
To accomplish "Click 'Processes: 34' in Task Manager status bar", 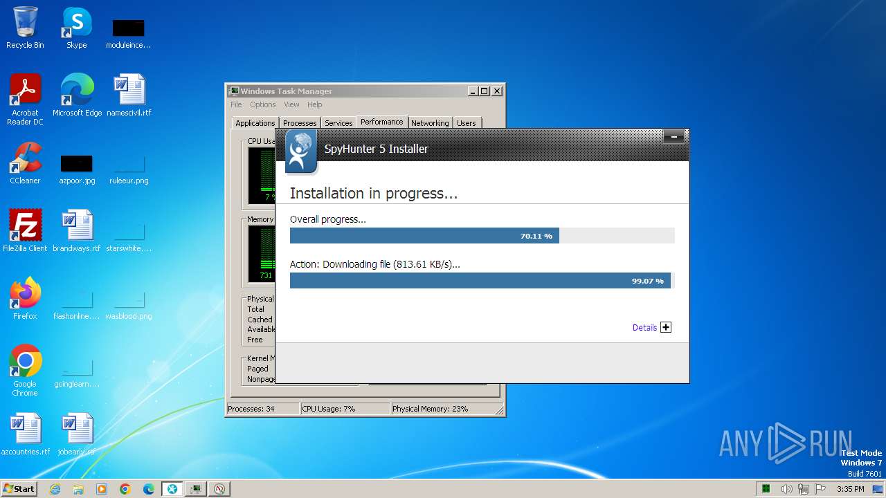I will (262, 409).
